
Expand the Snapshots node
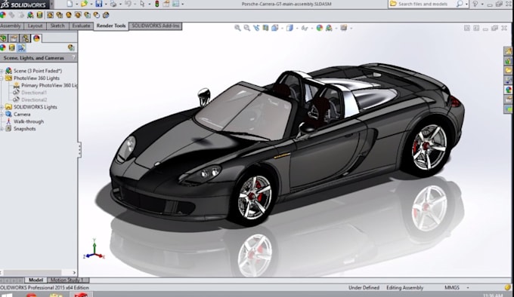click(x=2, y=129)
